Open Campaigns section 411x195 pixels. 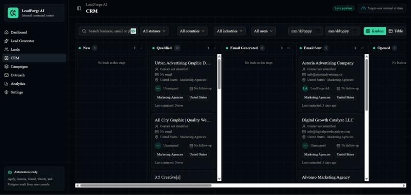pyautogui.click(x=34, y=67)
